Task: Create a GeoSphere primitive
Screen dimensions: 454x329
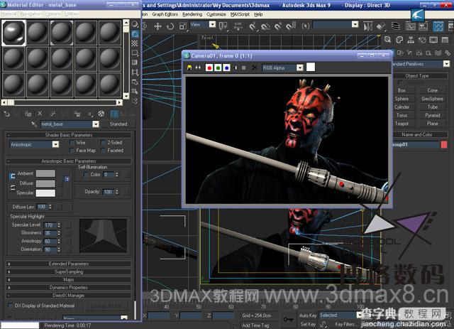Action: (432, 99)
